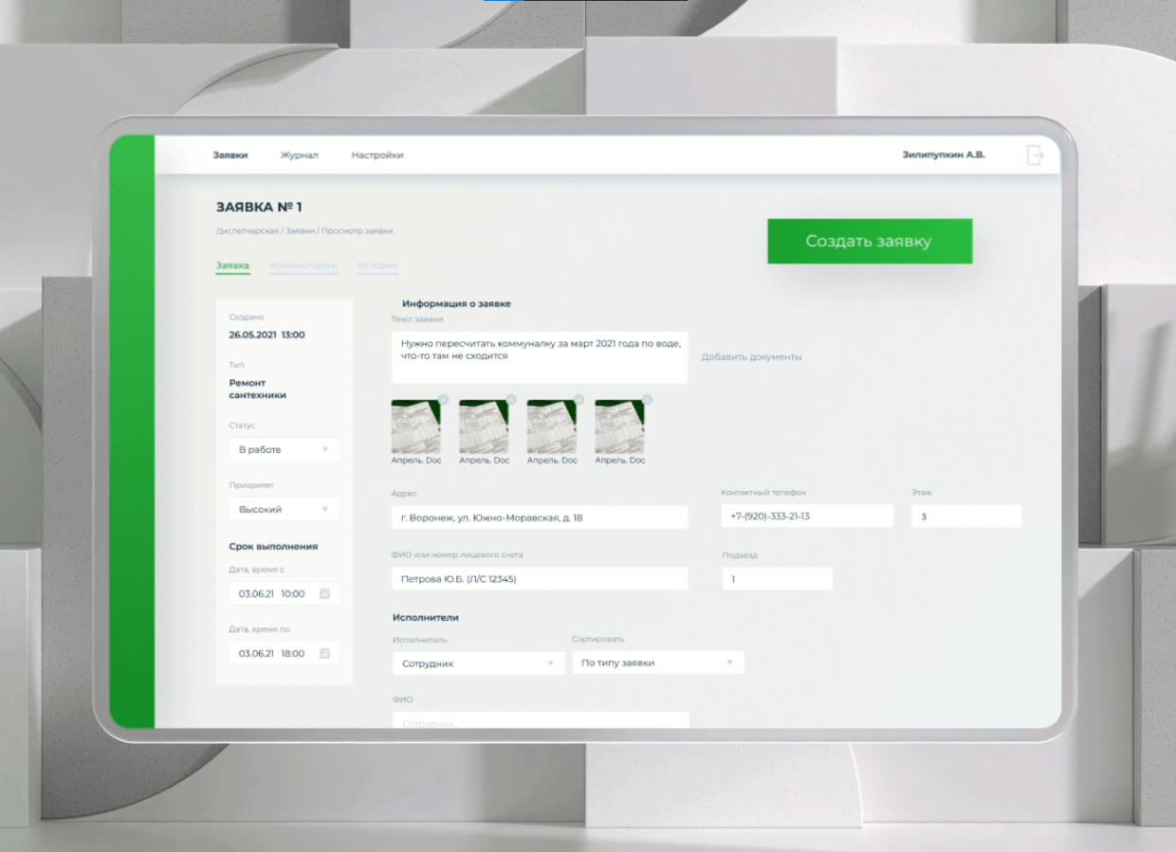Switch to the Комментарии tab
Image resolution: width=1176 pixels, height=852 pixels.
(303, 265)
